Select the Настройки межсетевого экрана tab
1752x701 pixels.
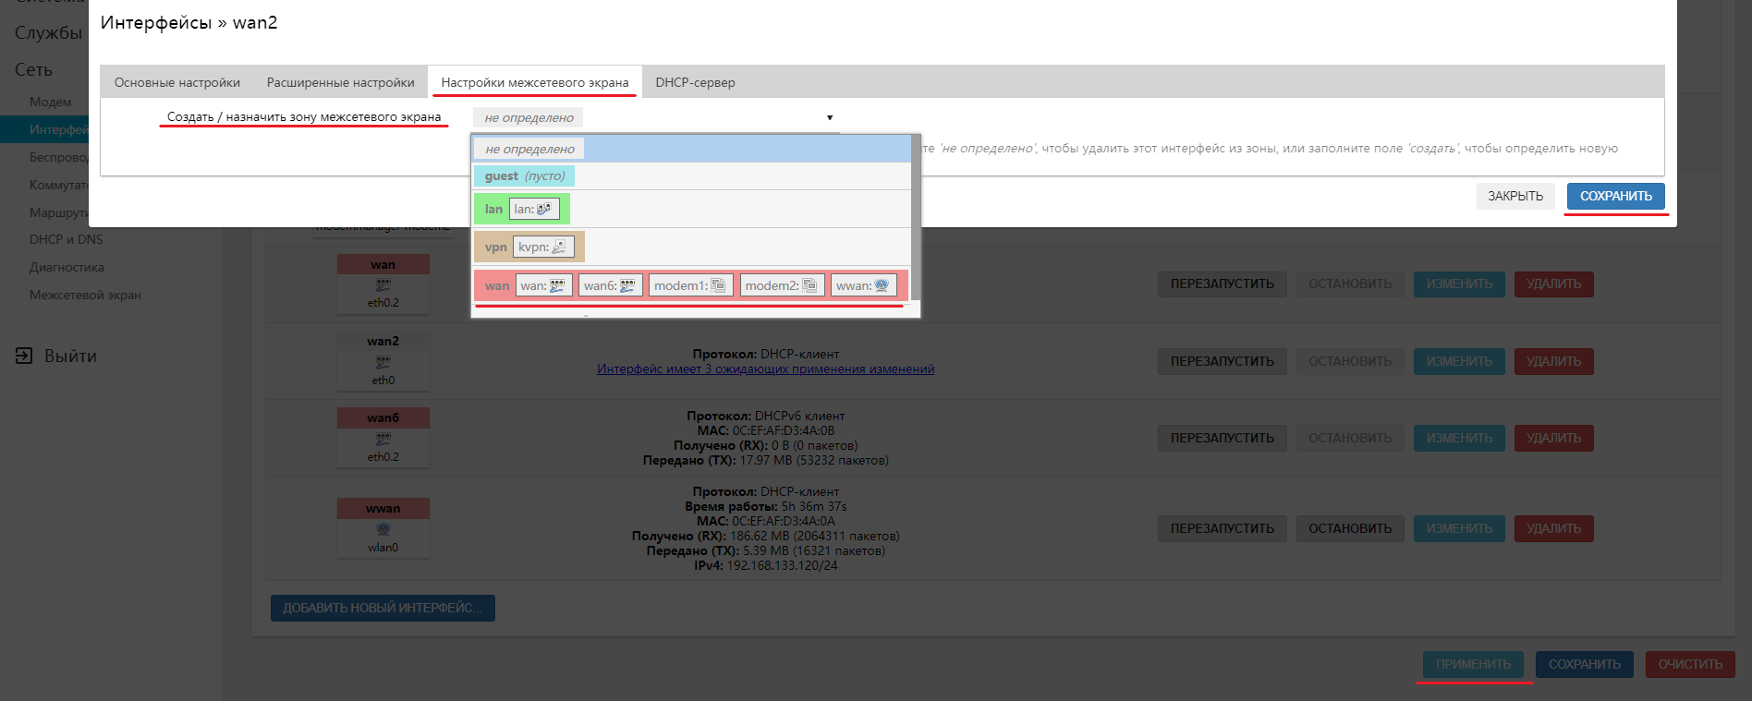(535, 82)
